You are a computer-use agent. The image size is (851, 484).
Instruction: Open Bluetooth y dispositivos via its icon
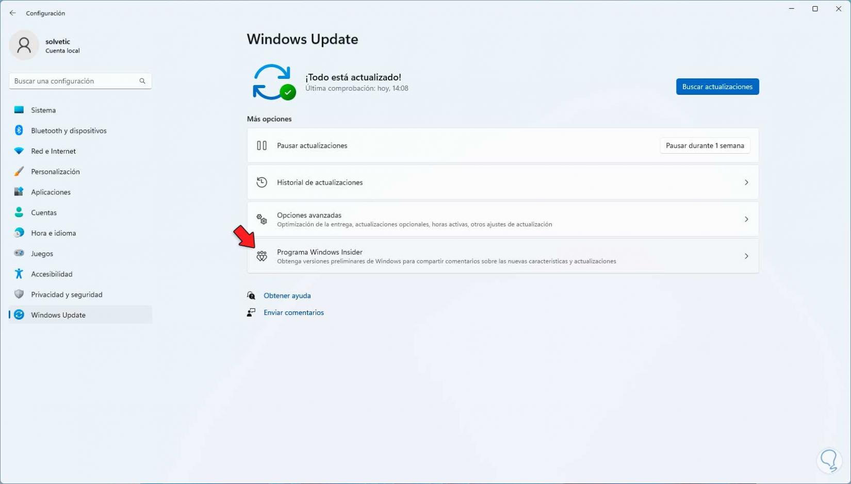point(19,130)
